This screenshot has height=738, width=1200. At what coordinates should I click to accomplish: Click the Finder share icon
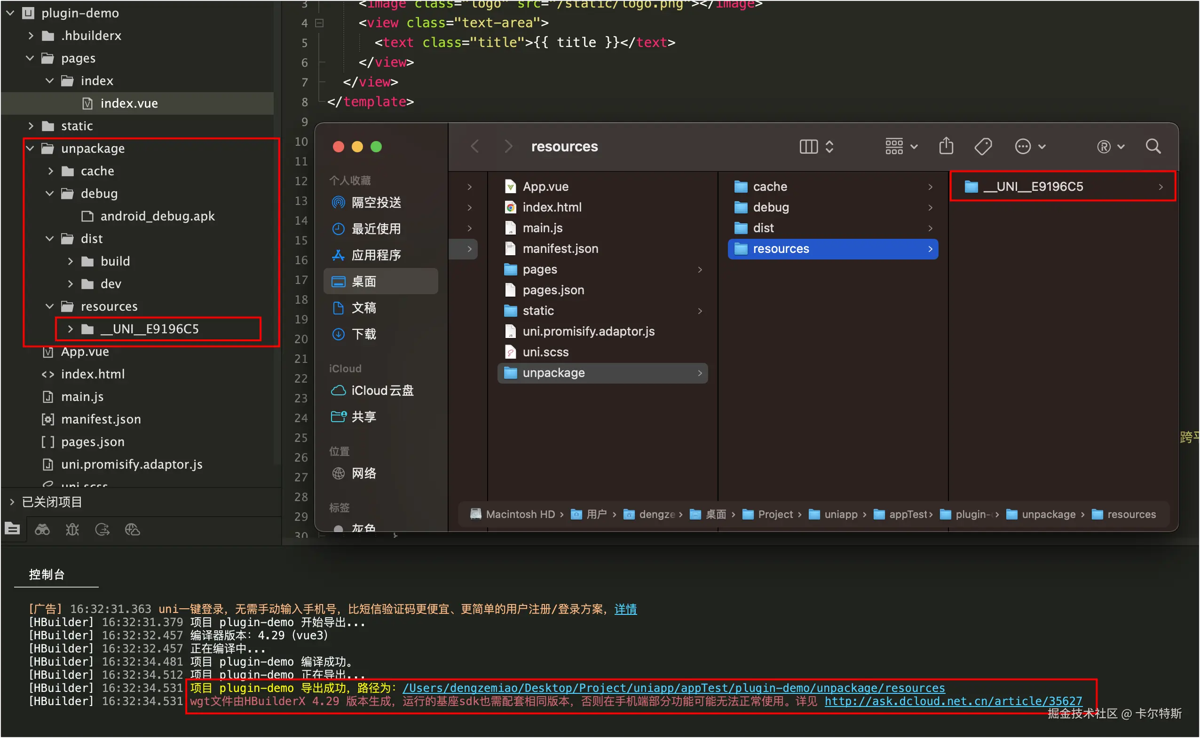coord(946,146)
